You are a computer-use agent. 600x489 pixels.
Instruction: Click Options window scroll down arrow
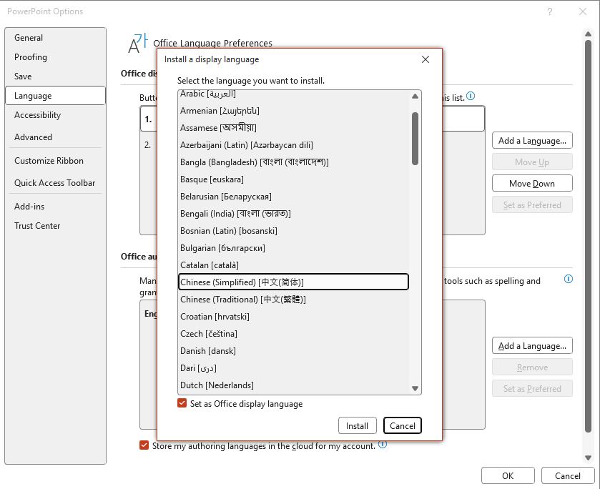(x=588, y=458)
